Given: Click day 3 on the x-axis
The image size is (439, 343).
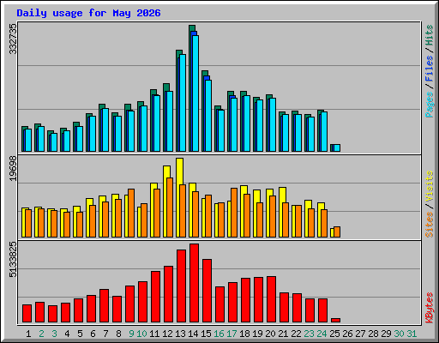Looking at the screenshot, I should point(54,334).
